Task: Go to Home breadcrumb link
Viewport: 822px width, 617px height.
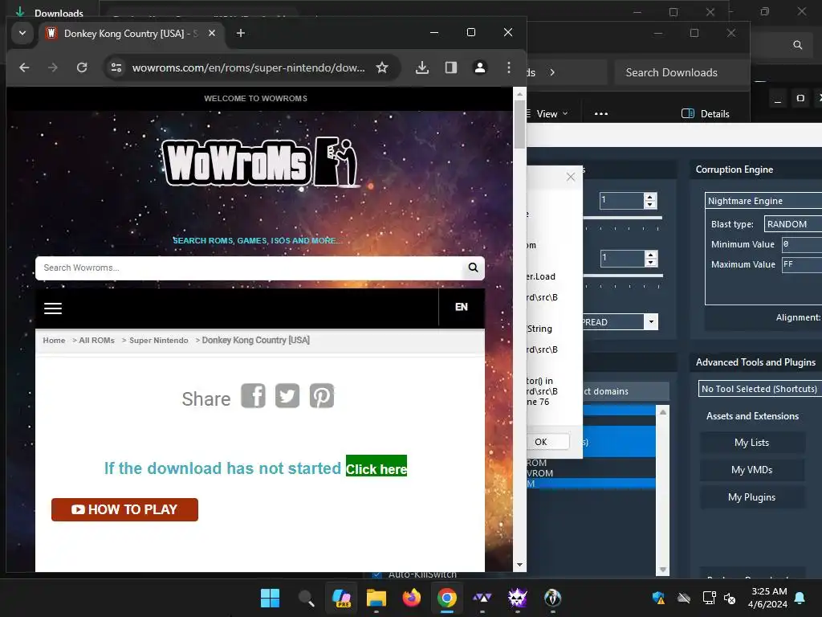Action: 54,341
